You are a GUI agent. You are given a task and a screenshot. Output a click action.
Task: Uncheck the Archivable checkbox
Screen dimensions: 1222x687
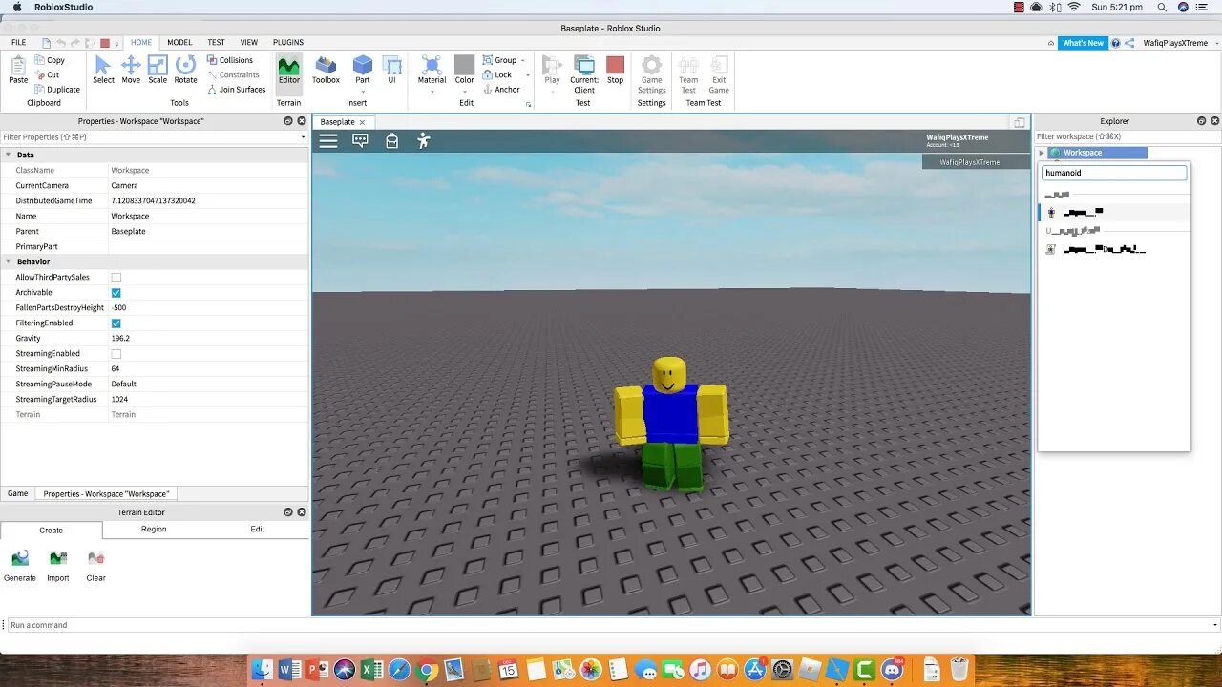[116, 293]
